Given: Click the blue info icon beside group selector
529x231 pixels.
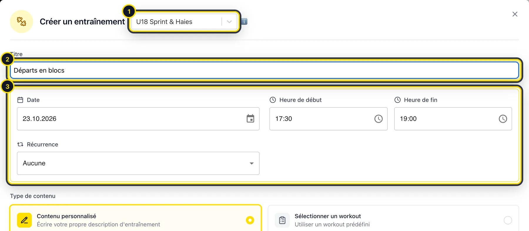Looking at the screenshot, I should (244, 21).
